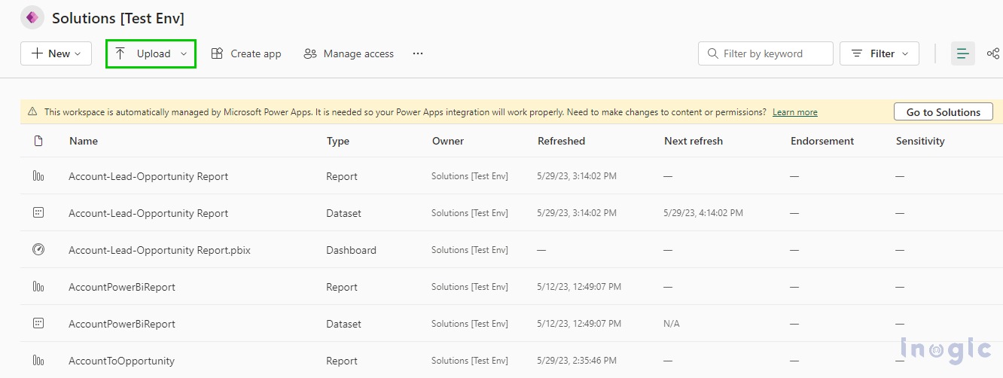Open the Account-Lead-Opportunity Report report row

point(148,176)
